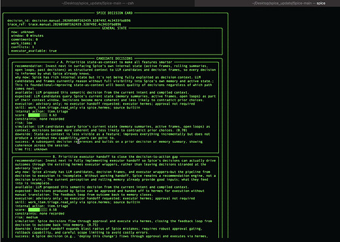Click 'simulation: Spice decisions flow through approval'
This screenshot has height=242, width=340.
113,221
